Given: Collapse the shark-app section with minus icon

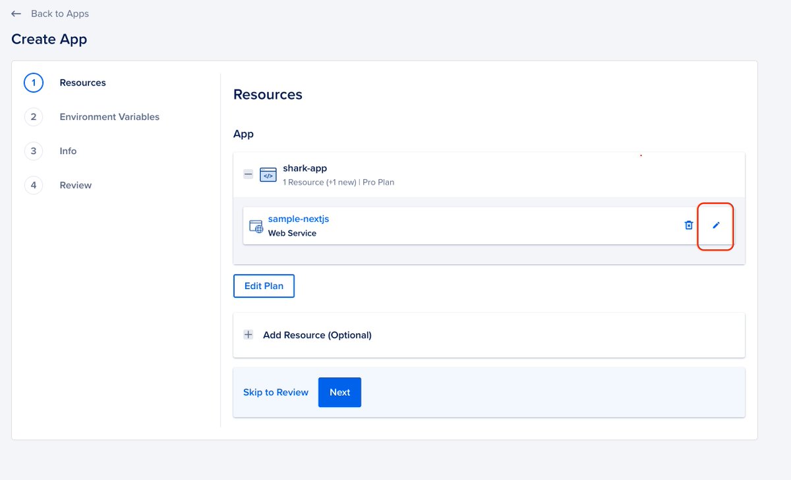Looking at the screenshot, I should click(249, 174).
